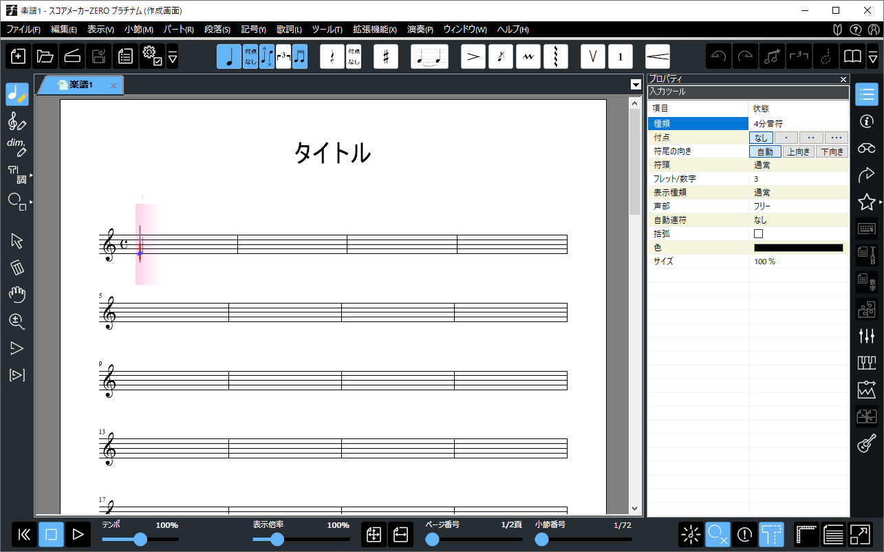Open the 編集 menu
The height and width of the screenshot is (552, 884).
[x=64, y=30]
